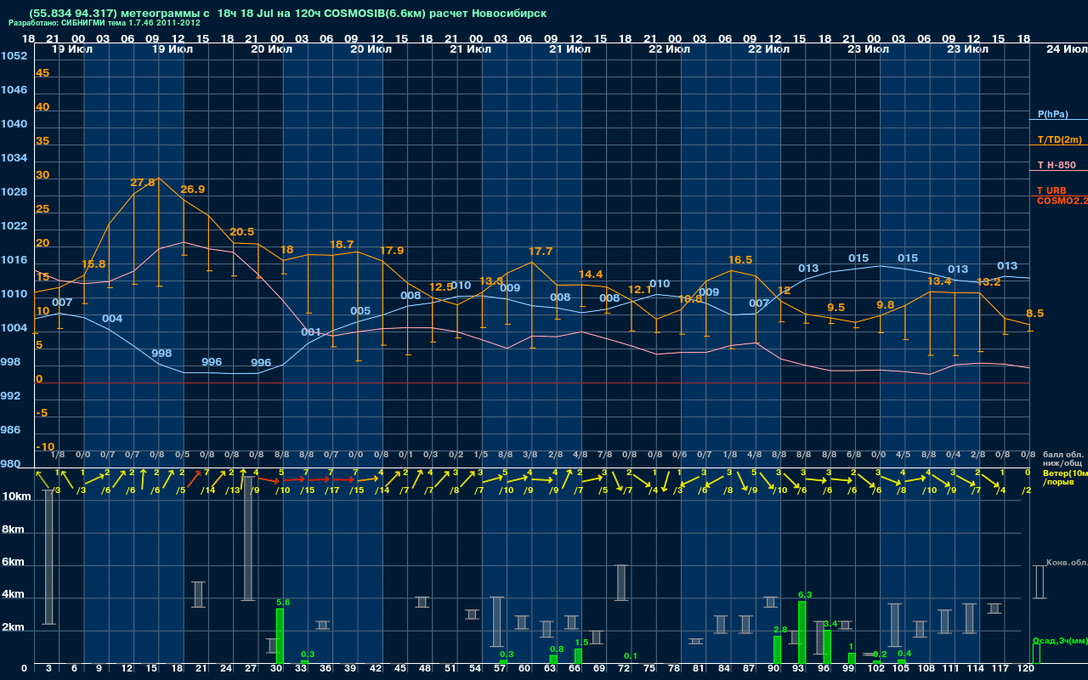Viewport: 1088px width, 680px height.
Task: Click the 6km height axis label
Action: click(12, 563)
